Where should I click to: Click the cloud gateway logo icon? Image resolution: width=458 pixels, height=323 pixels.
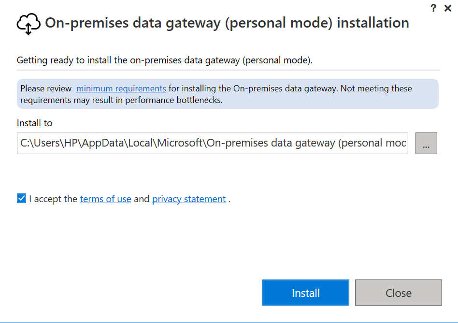pos(29,24)
